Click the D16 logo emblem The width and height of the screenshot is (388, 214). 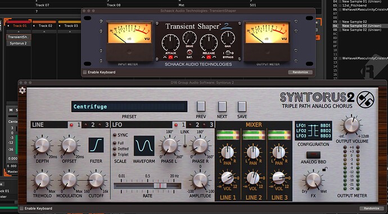tap(366, 99)
